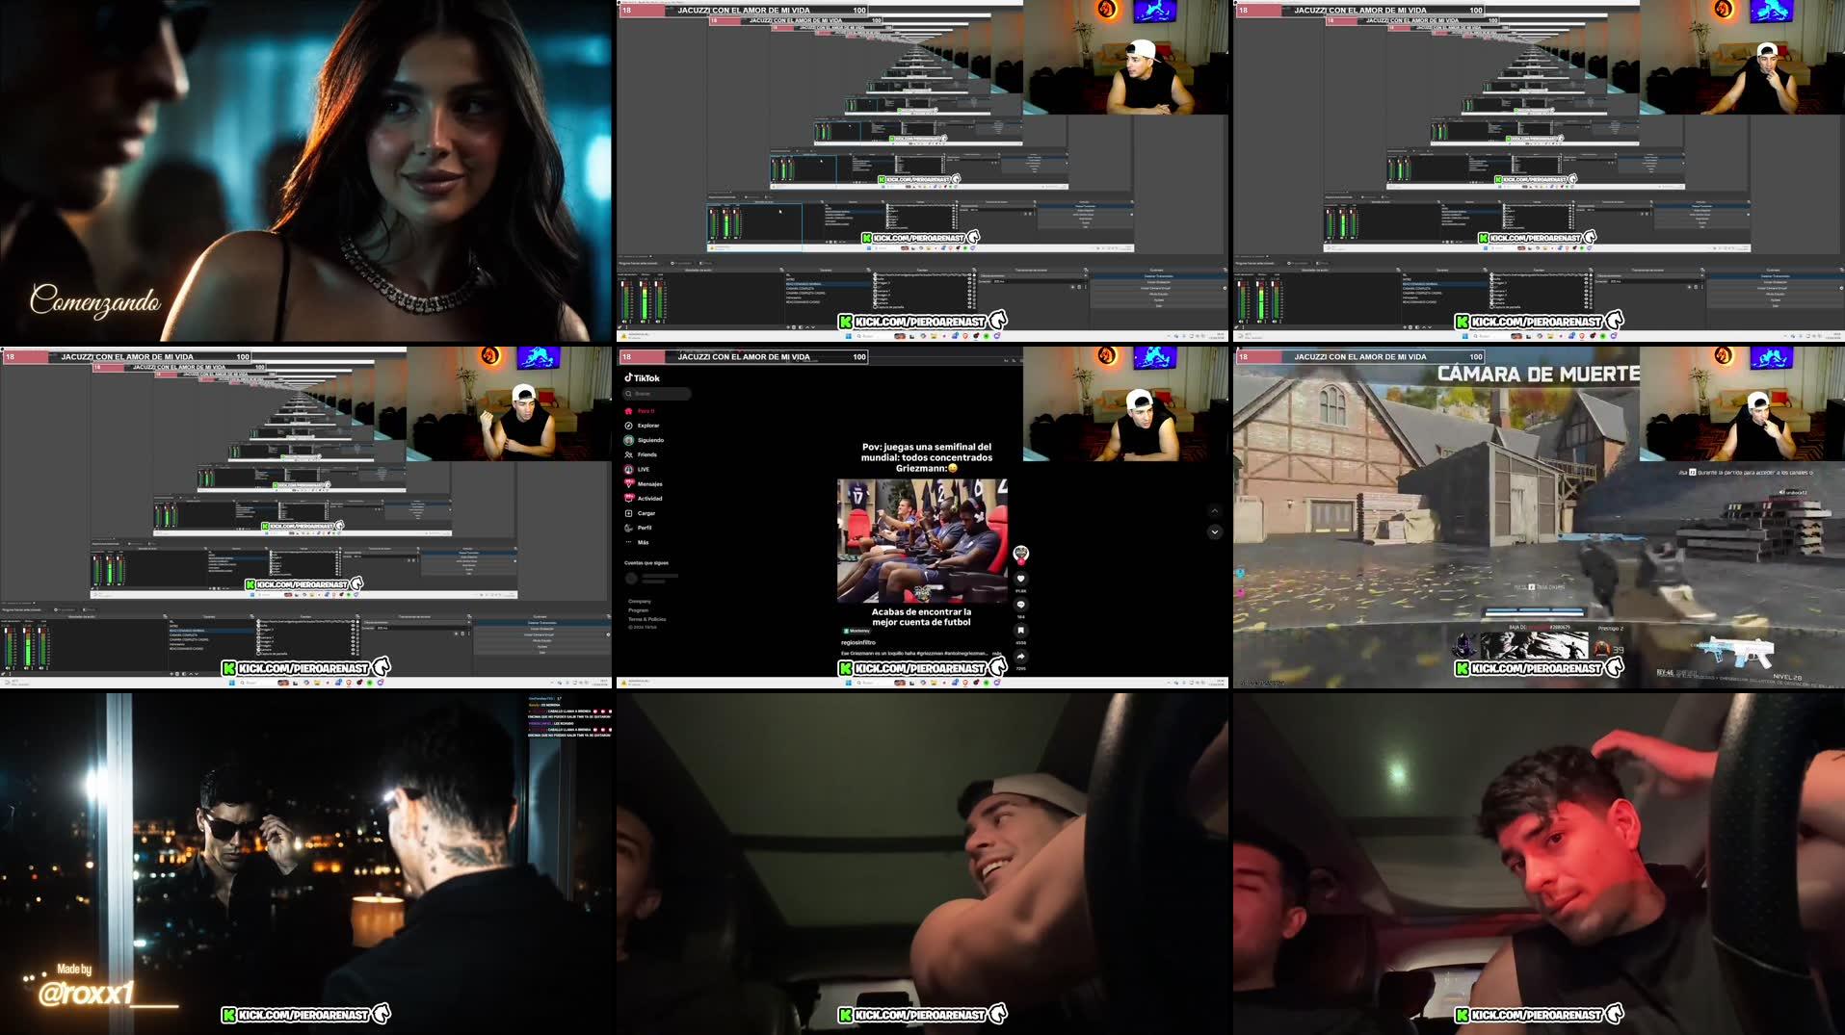Save the video with the bookmark icon
This screenshot has width=1845, height=1035.
[x=1021, y=631]
